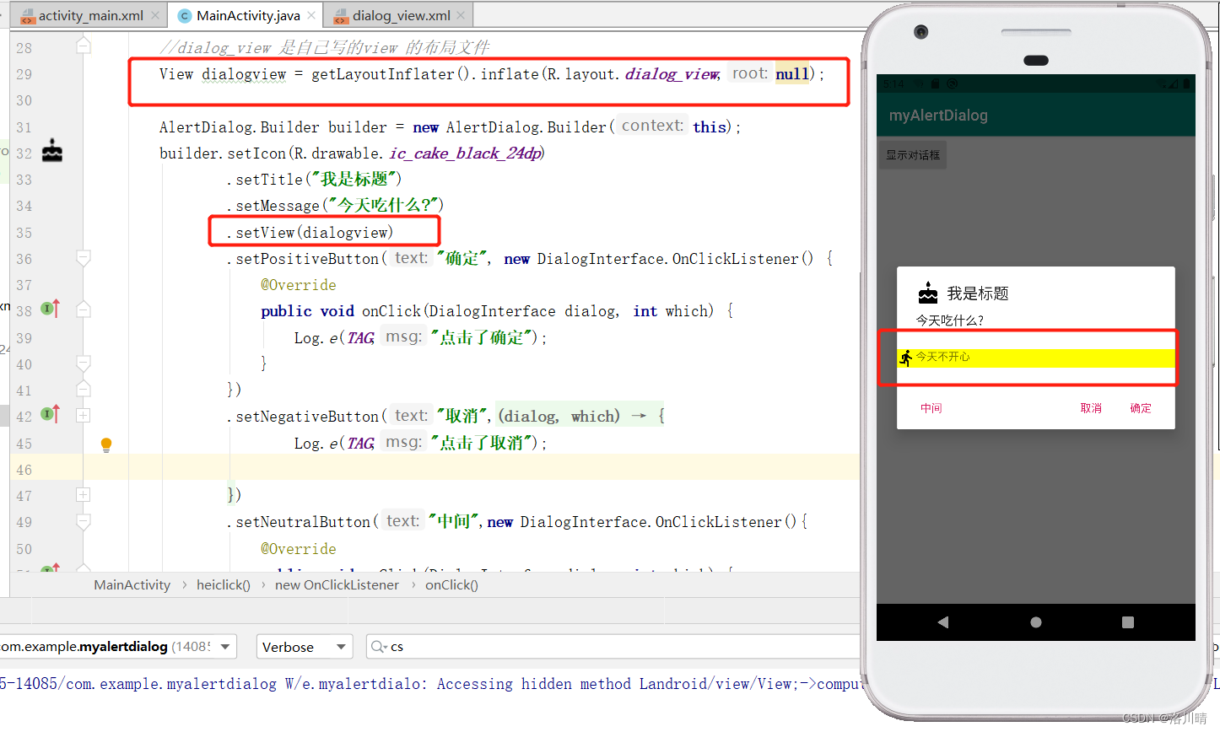Click the XML layout icon on dialog_view.xml tab
The height and width of the screenshot is (732, 1220).
click(341, 14)
